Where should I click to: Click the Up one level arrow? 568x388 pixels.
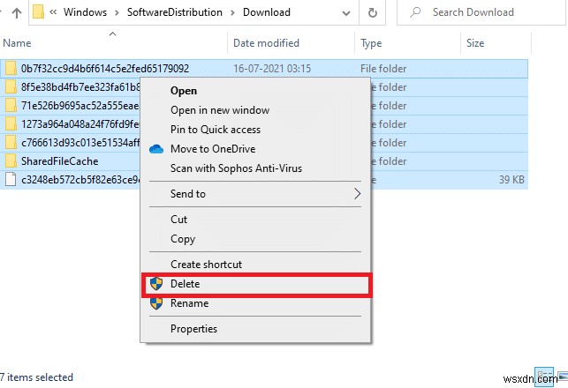pyautogui.click(x=16, y=13)
